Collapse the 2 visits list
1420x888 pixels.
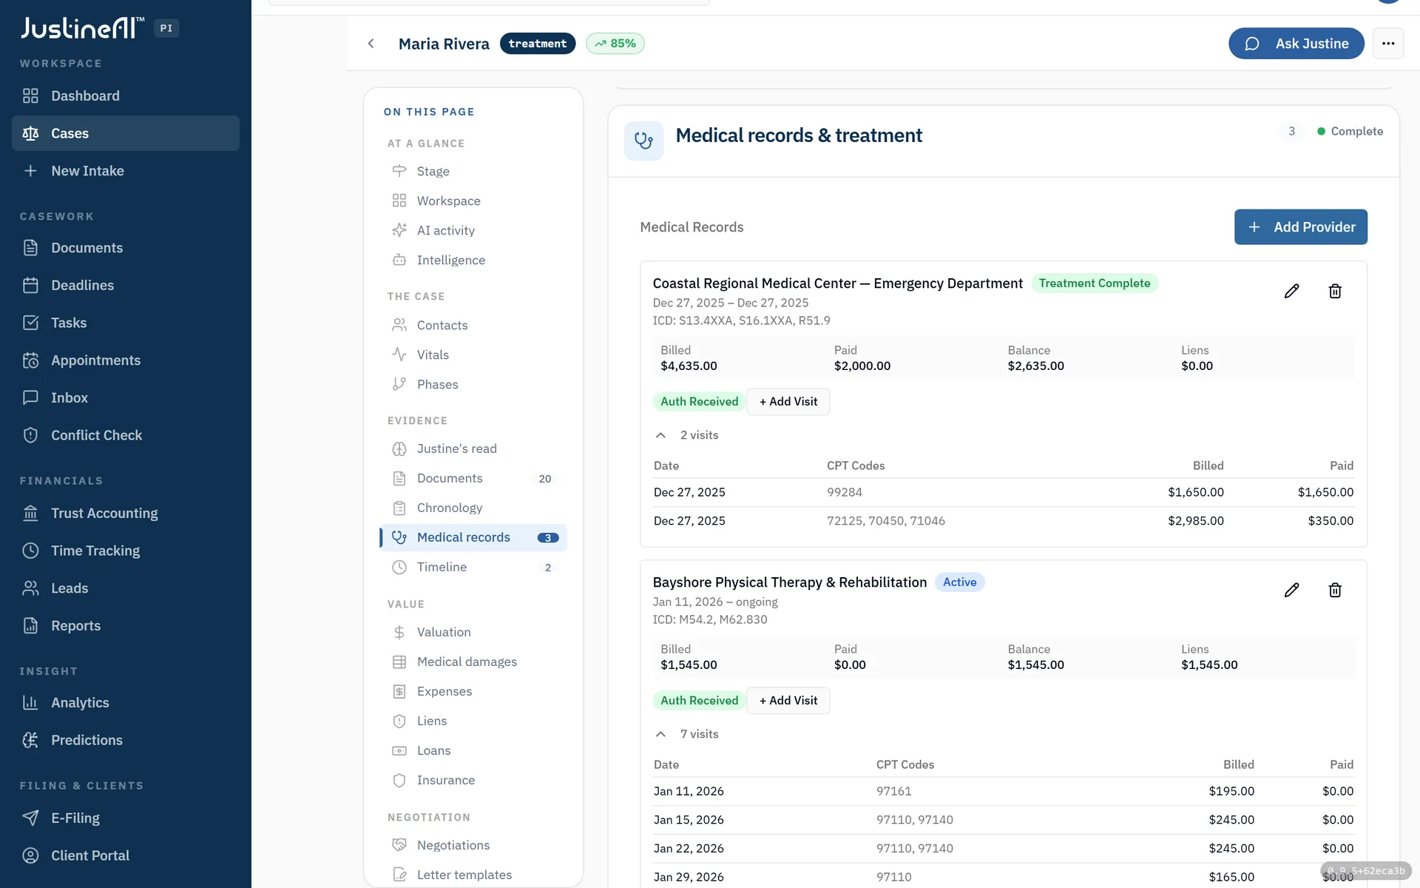tap(686, 435)
